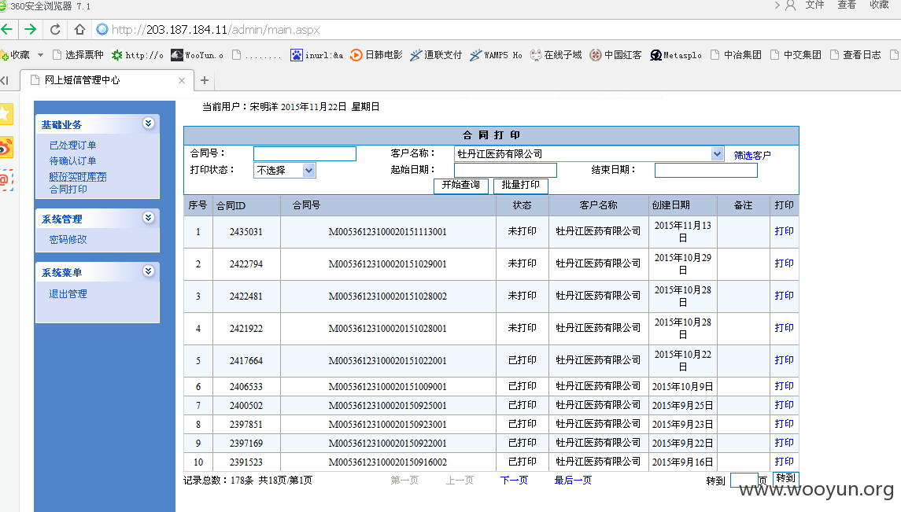Focus the 起始日期 input field

pos(505,170)
